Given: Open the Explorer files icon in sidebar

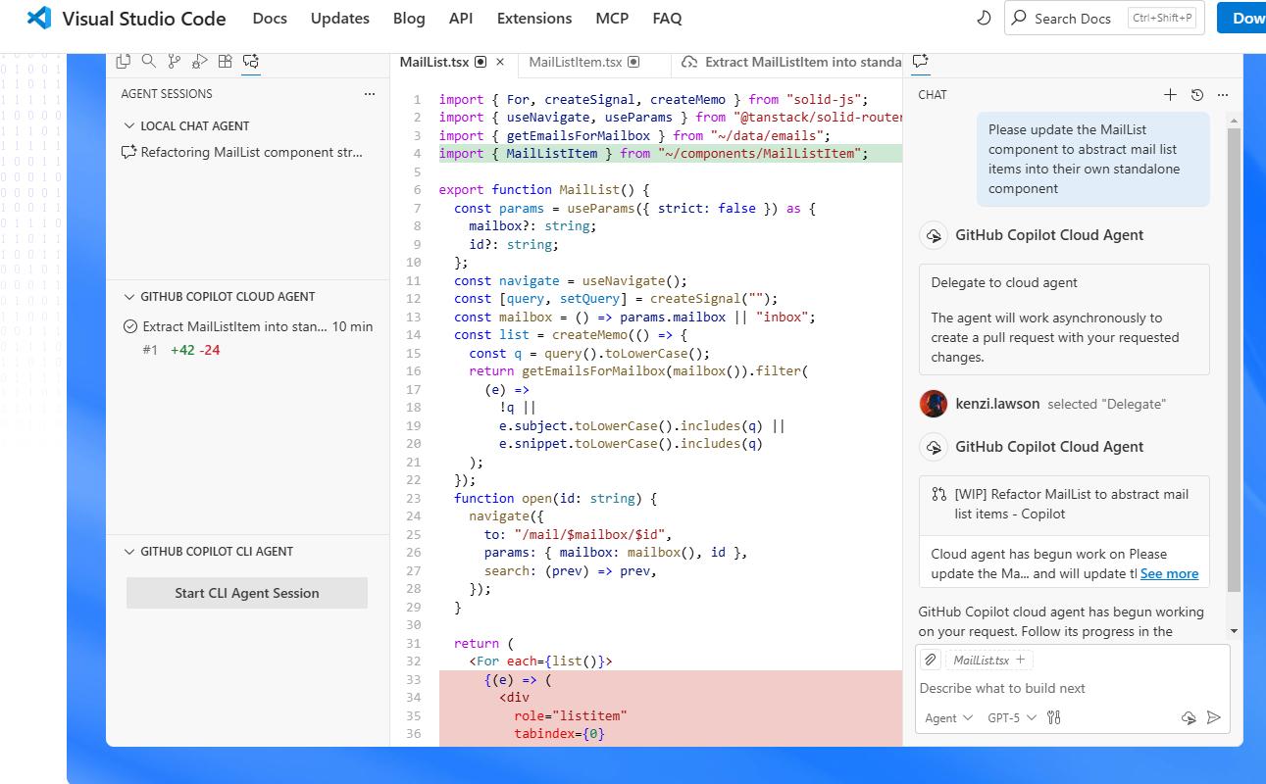Looking at the screenshot, I should coord(124,61).
